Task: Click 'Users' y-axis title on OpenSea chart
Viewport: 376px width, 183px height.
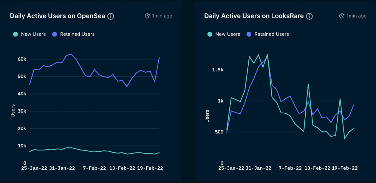Action: click(13, 111)
